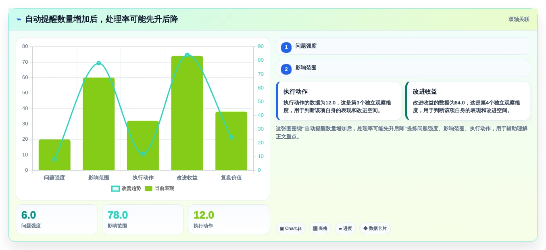Select the 影响范围 list row
Screen dimensions: 546x250
(403, 68)
